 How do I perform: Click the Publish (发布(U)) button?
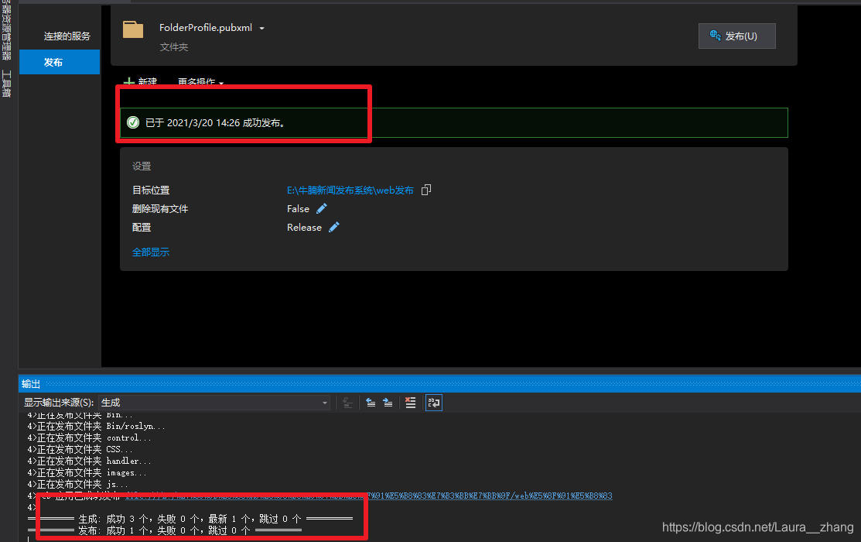tap(736, 36)
